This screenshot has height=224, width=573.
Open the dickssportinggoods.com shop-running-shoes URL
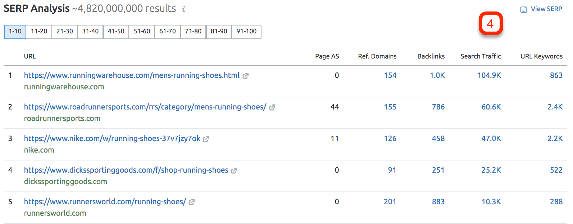pyautogui.click(x=126, y=170)
